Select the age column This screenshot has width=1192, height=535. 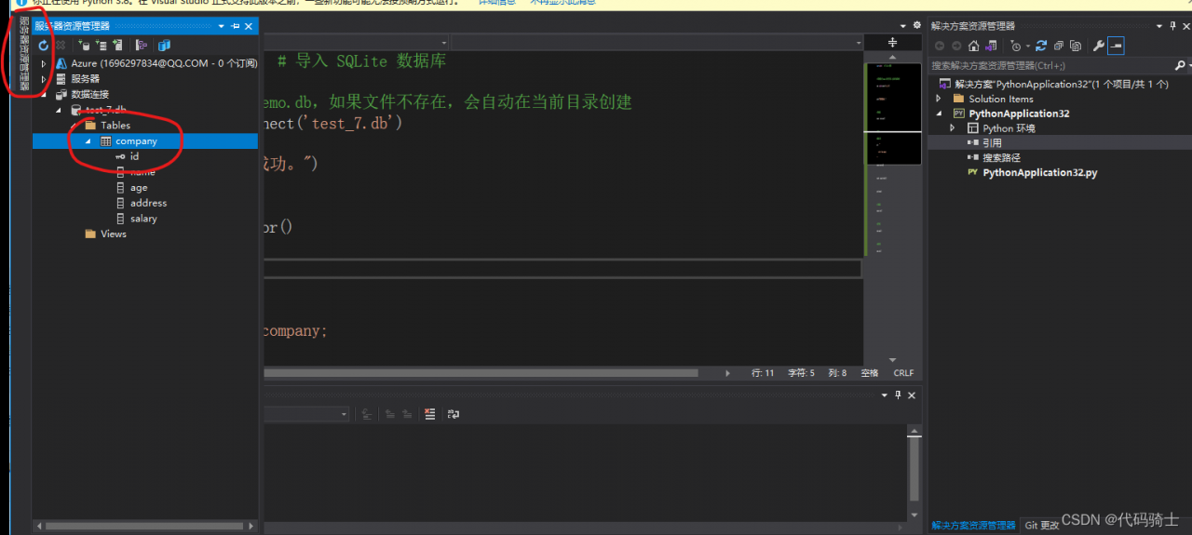point(139,188)
